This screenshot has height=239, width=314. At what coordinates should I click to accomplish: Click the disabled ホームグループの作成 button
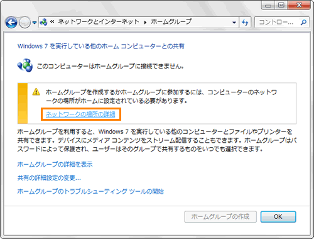[x=220, y=216]
